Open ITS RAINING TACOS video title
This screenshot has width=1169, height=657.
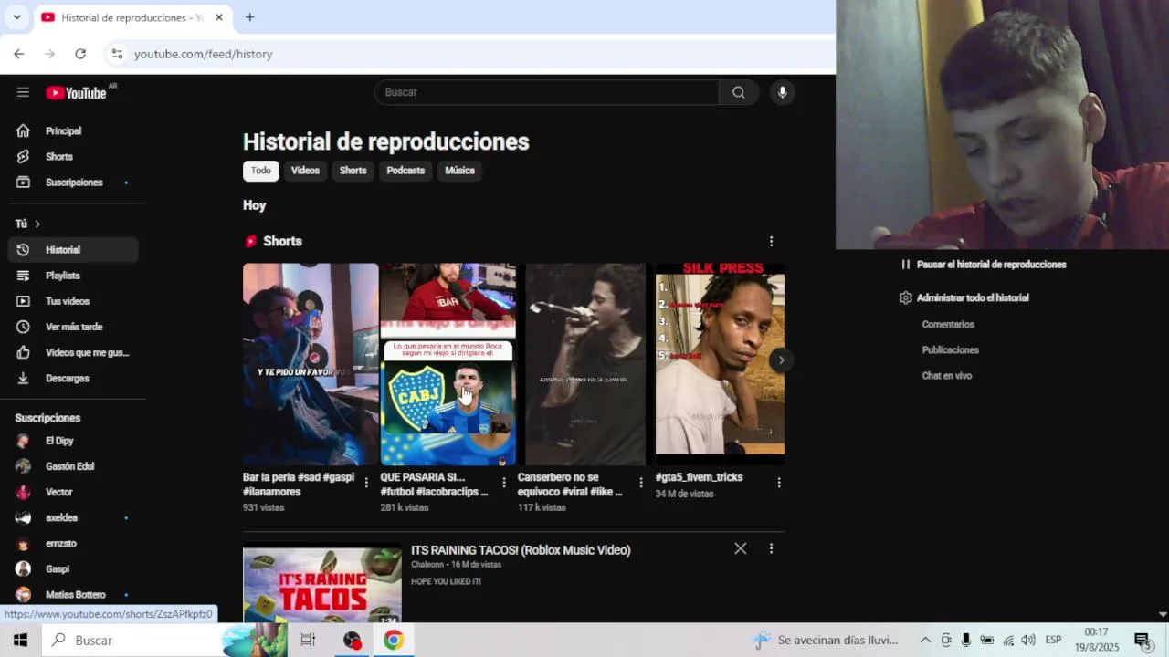[521, 550]
